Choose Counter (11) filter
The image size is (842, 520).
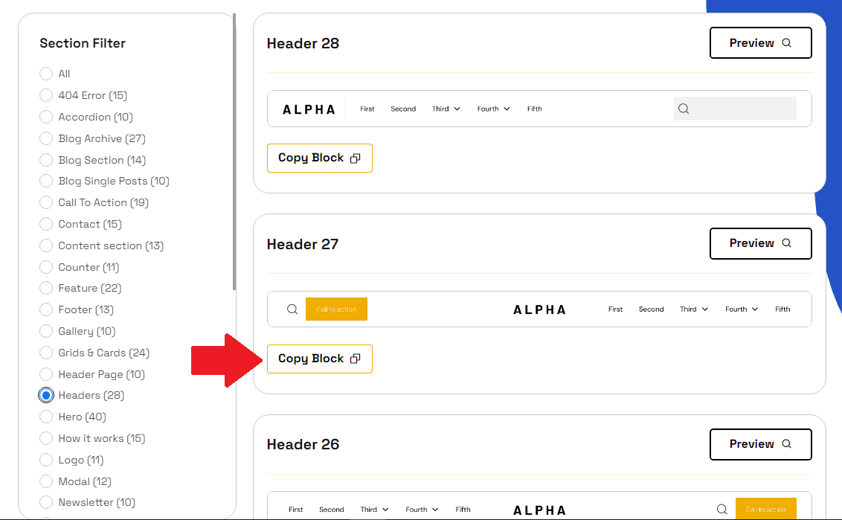(x=46, y=267)
